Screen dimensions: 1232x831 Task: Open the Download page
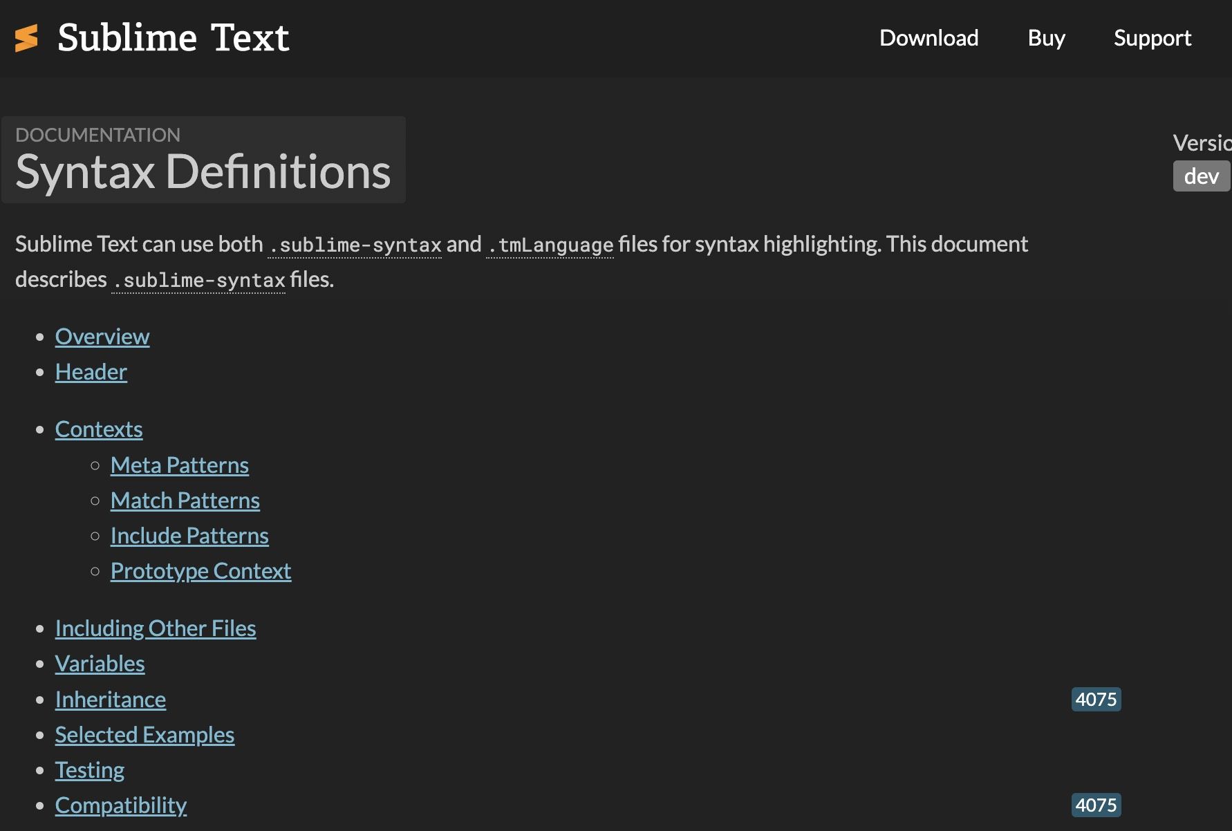(x=928, y=38)
